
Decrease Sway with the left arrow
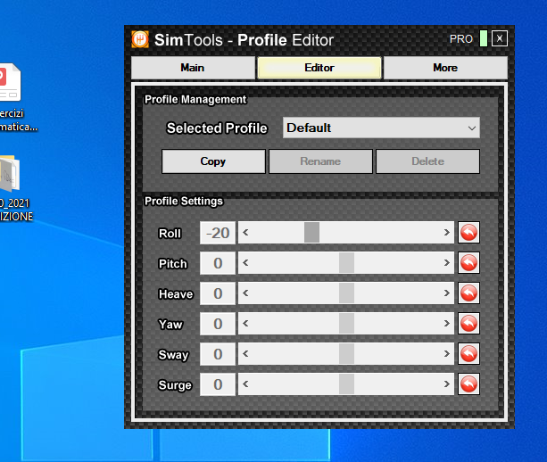click(x=245, y=354)
